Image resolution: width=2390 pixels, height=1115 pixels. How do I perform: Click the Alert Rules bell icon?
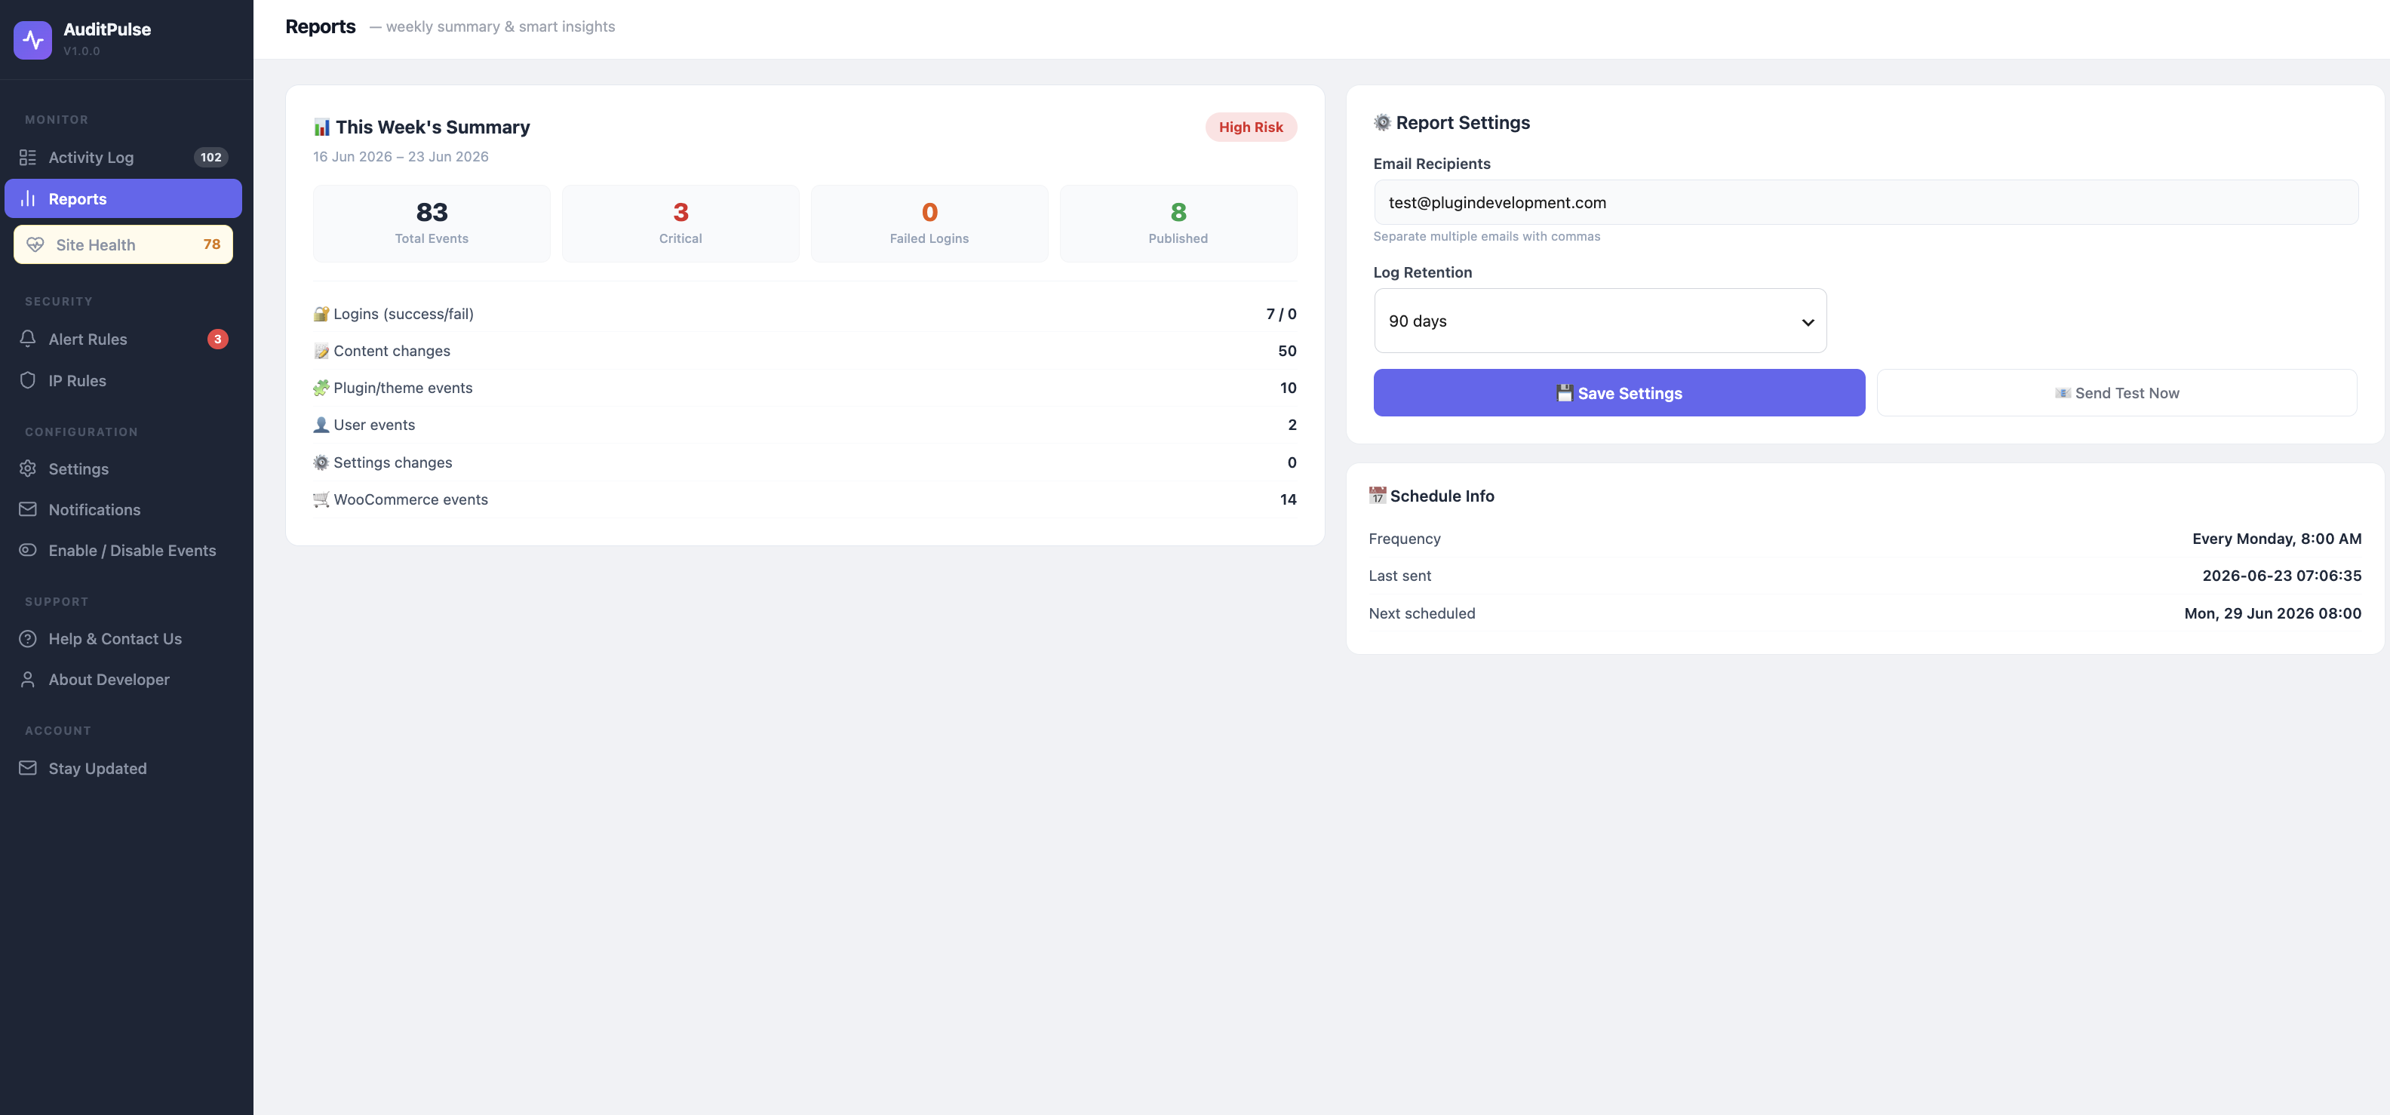coord(28,339)
